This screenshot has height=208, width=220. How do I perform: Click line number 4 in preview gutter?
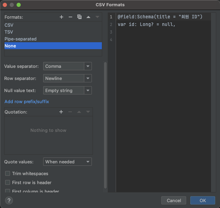point(111,40)
